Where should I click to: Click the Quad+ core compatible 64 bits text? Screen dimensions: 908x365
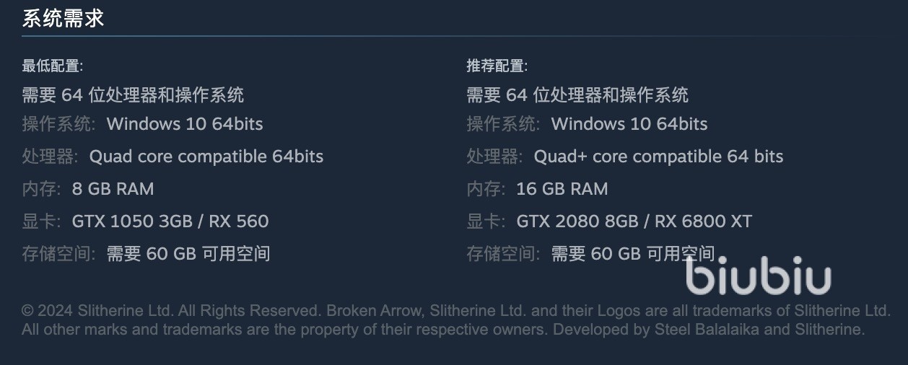[658, 157]
